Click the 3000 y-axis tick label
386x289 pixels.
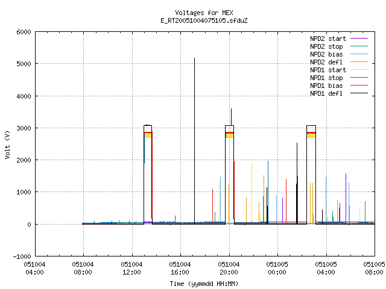pos(24,128)
